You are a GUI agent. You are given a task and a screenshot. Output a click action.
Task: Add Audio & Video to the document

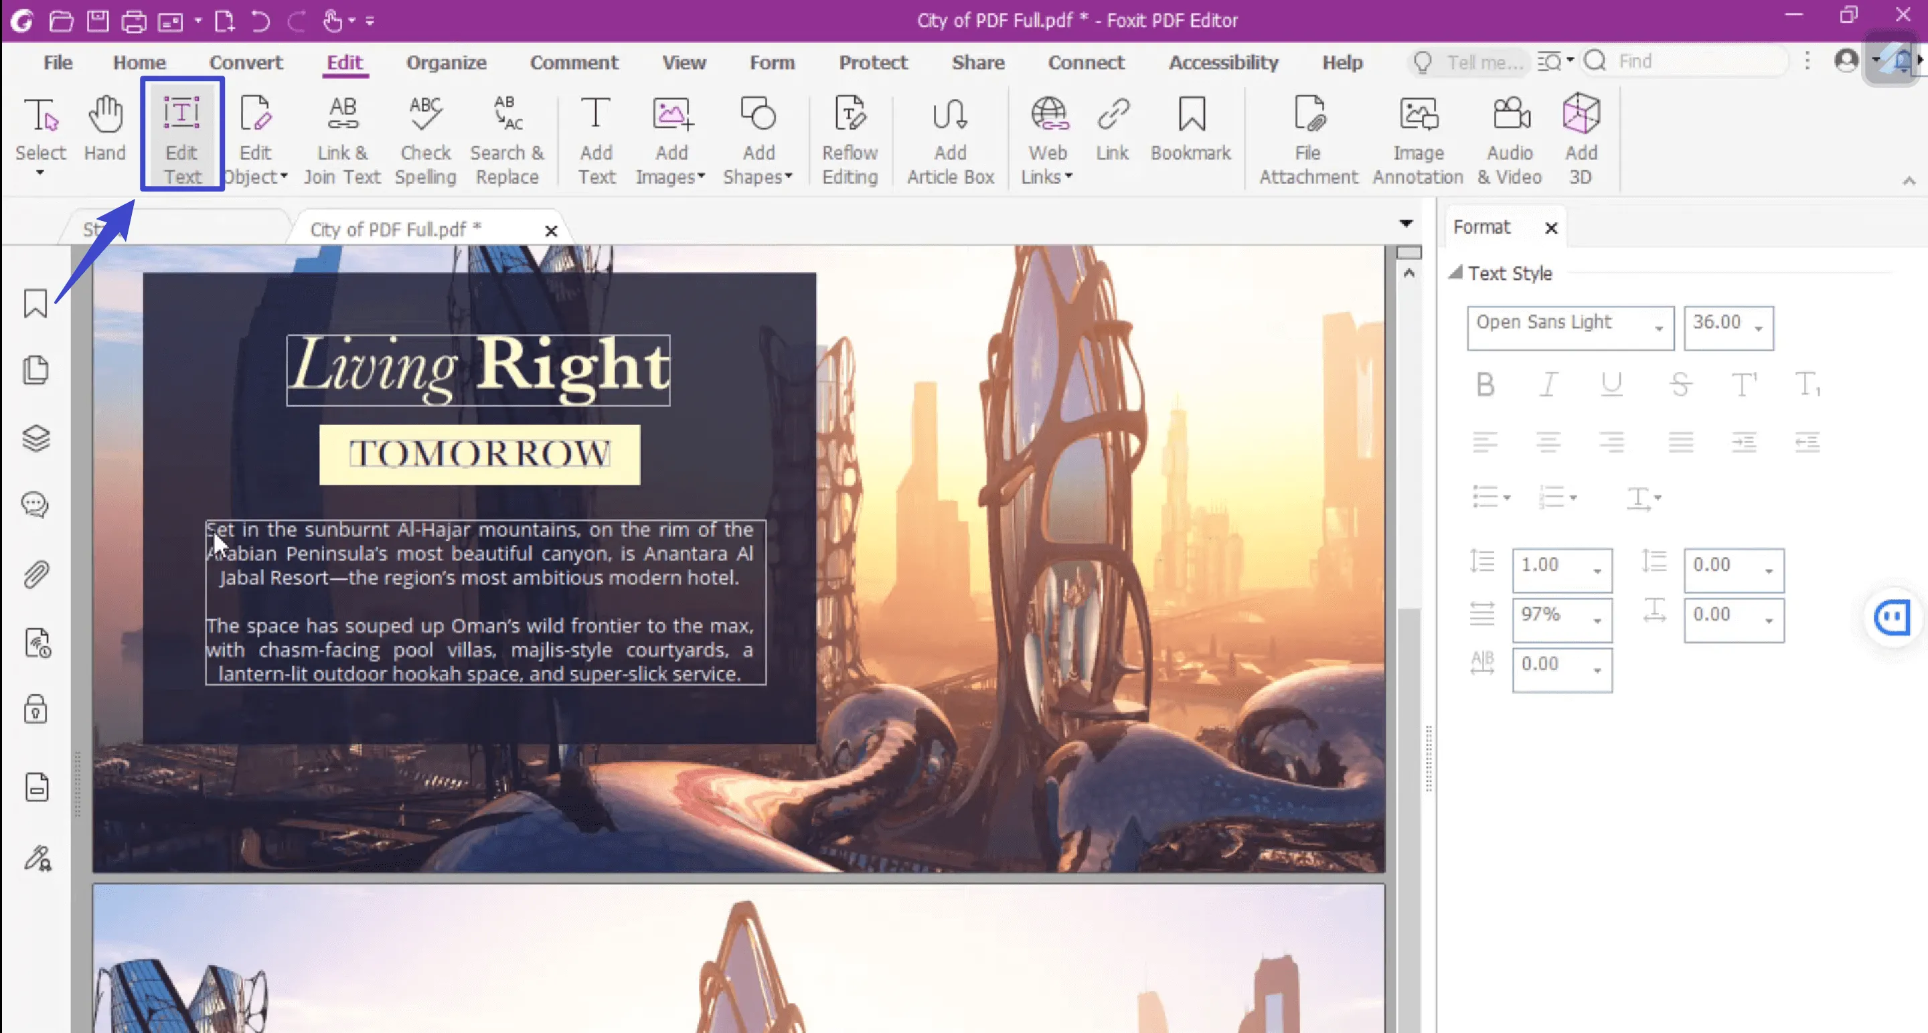point(1509,139)
